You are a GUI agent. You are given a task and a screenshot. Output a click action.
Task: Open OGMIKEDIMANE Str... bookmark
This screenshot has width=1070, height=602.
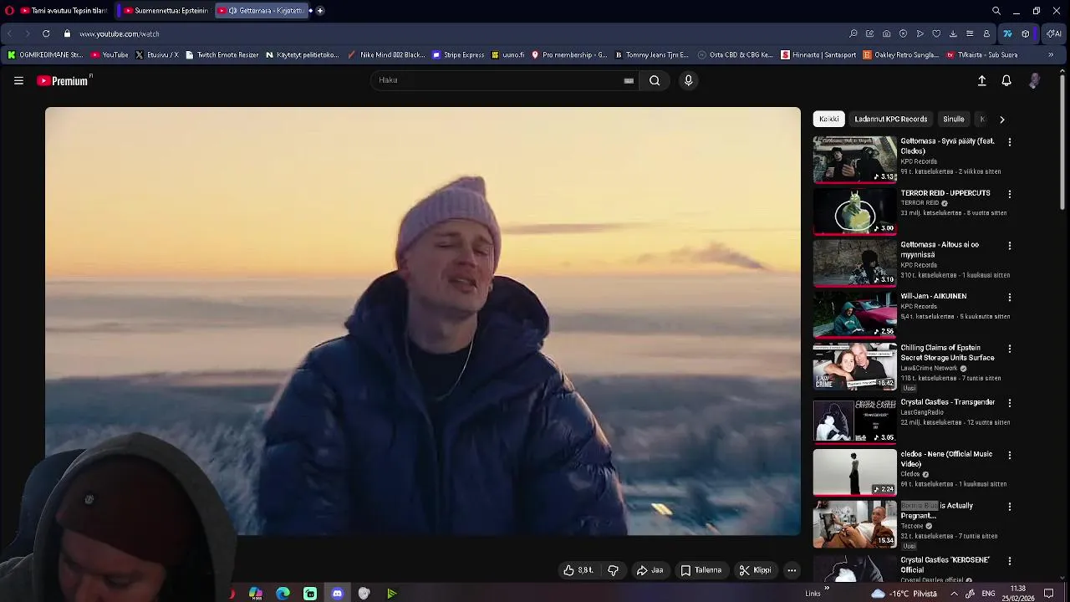pos(45,55)
